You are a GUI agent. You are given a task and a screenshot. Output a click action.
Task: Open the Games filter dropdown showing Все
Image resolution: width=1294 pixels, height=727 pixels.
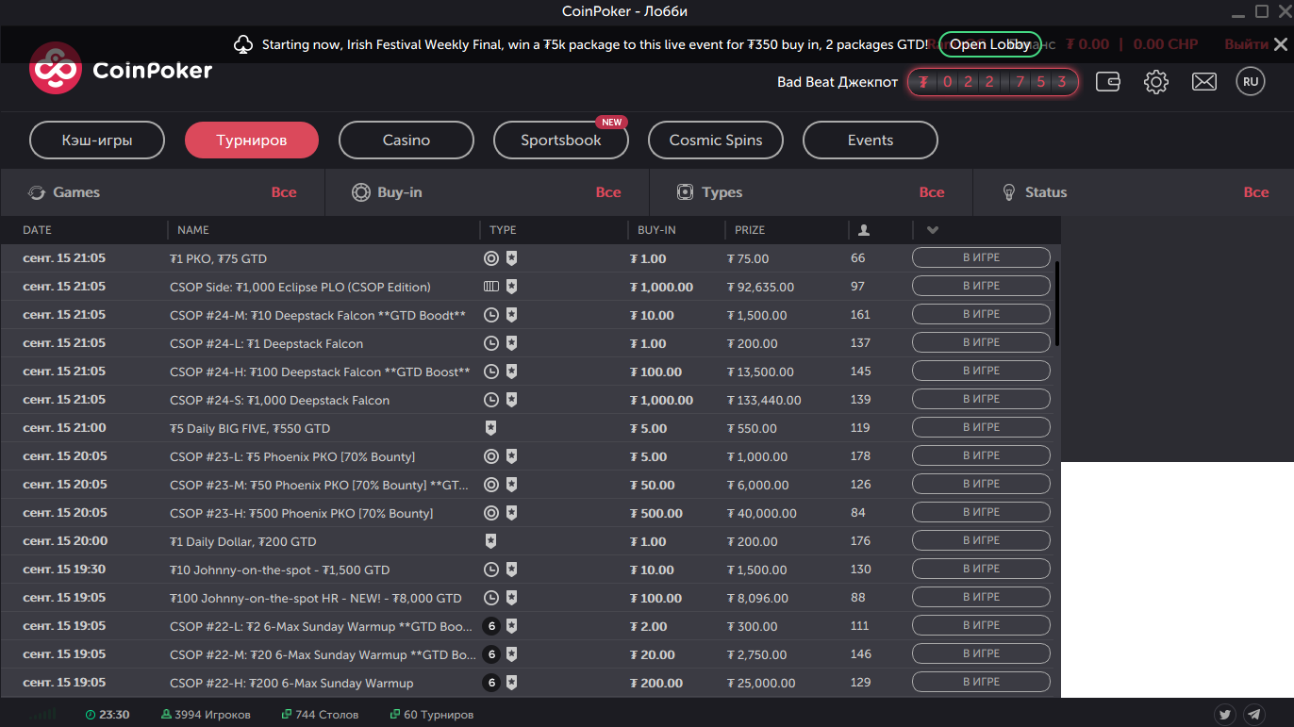point(284,192)
